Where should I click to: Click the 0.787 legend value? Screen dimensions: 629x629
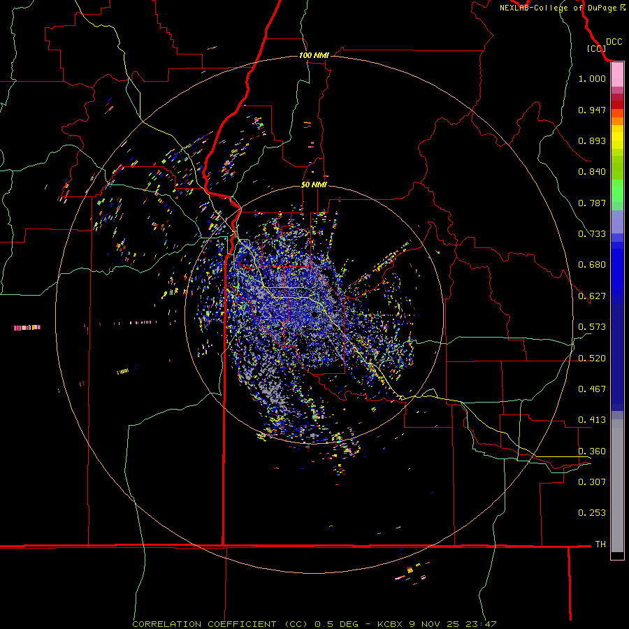pos(592,203)
